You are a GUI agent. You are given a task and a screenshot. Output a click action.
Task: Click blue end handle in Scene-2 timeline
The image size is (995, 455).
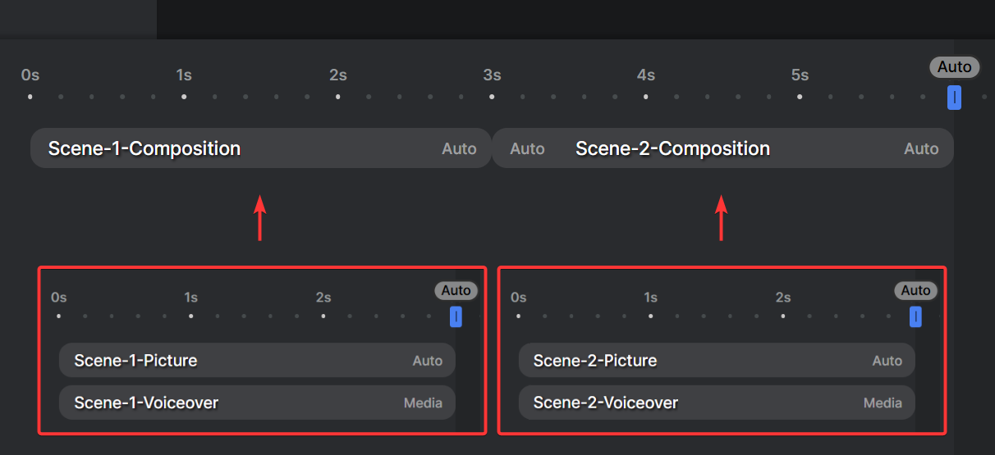(915, 316)
